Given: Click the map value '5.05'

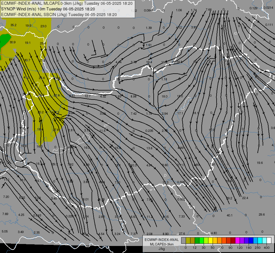Looking at the screenshot, I should pos(5,231).
